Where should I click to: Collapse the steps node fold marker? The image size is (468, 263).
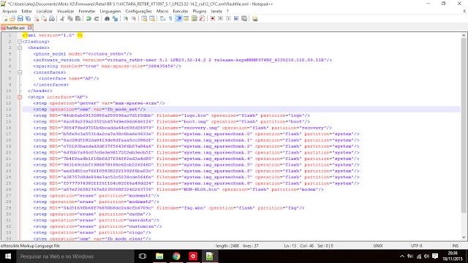pos(20,97)
